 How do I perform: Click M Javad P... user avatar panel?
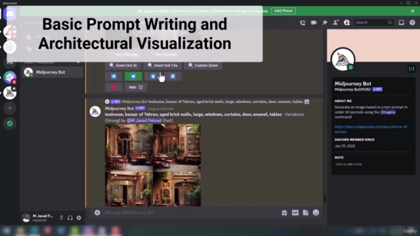38,218
